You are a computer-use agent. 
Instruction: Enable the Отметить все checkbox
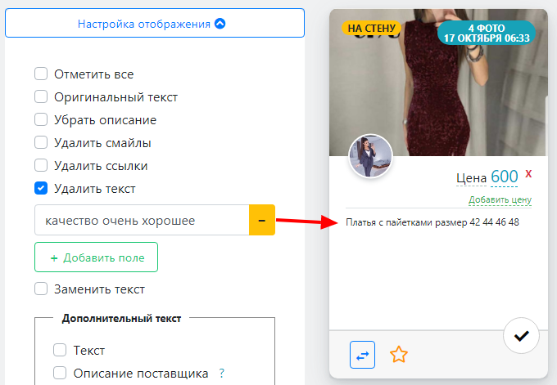coord(41,74)
